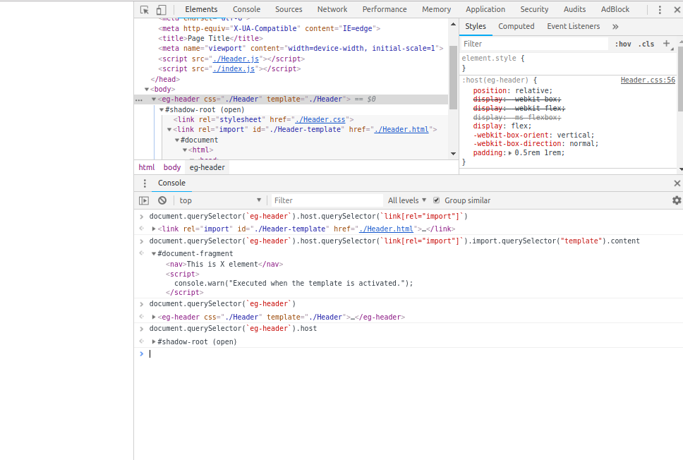This screenshot has width=683, height=460.
Task: Follow the ./Header.css stylesheet link
Action: tap(320, 119)
